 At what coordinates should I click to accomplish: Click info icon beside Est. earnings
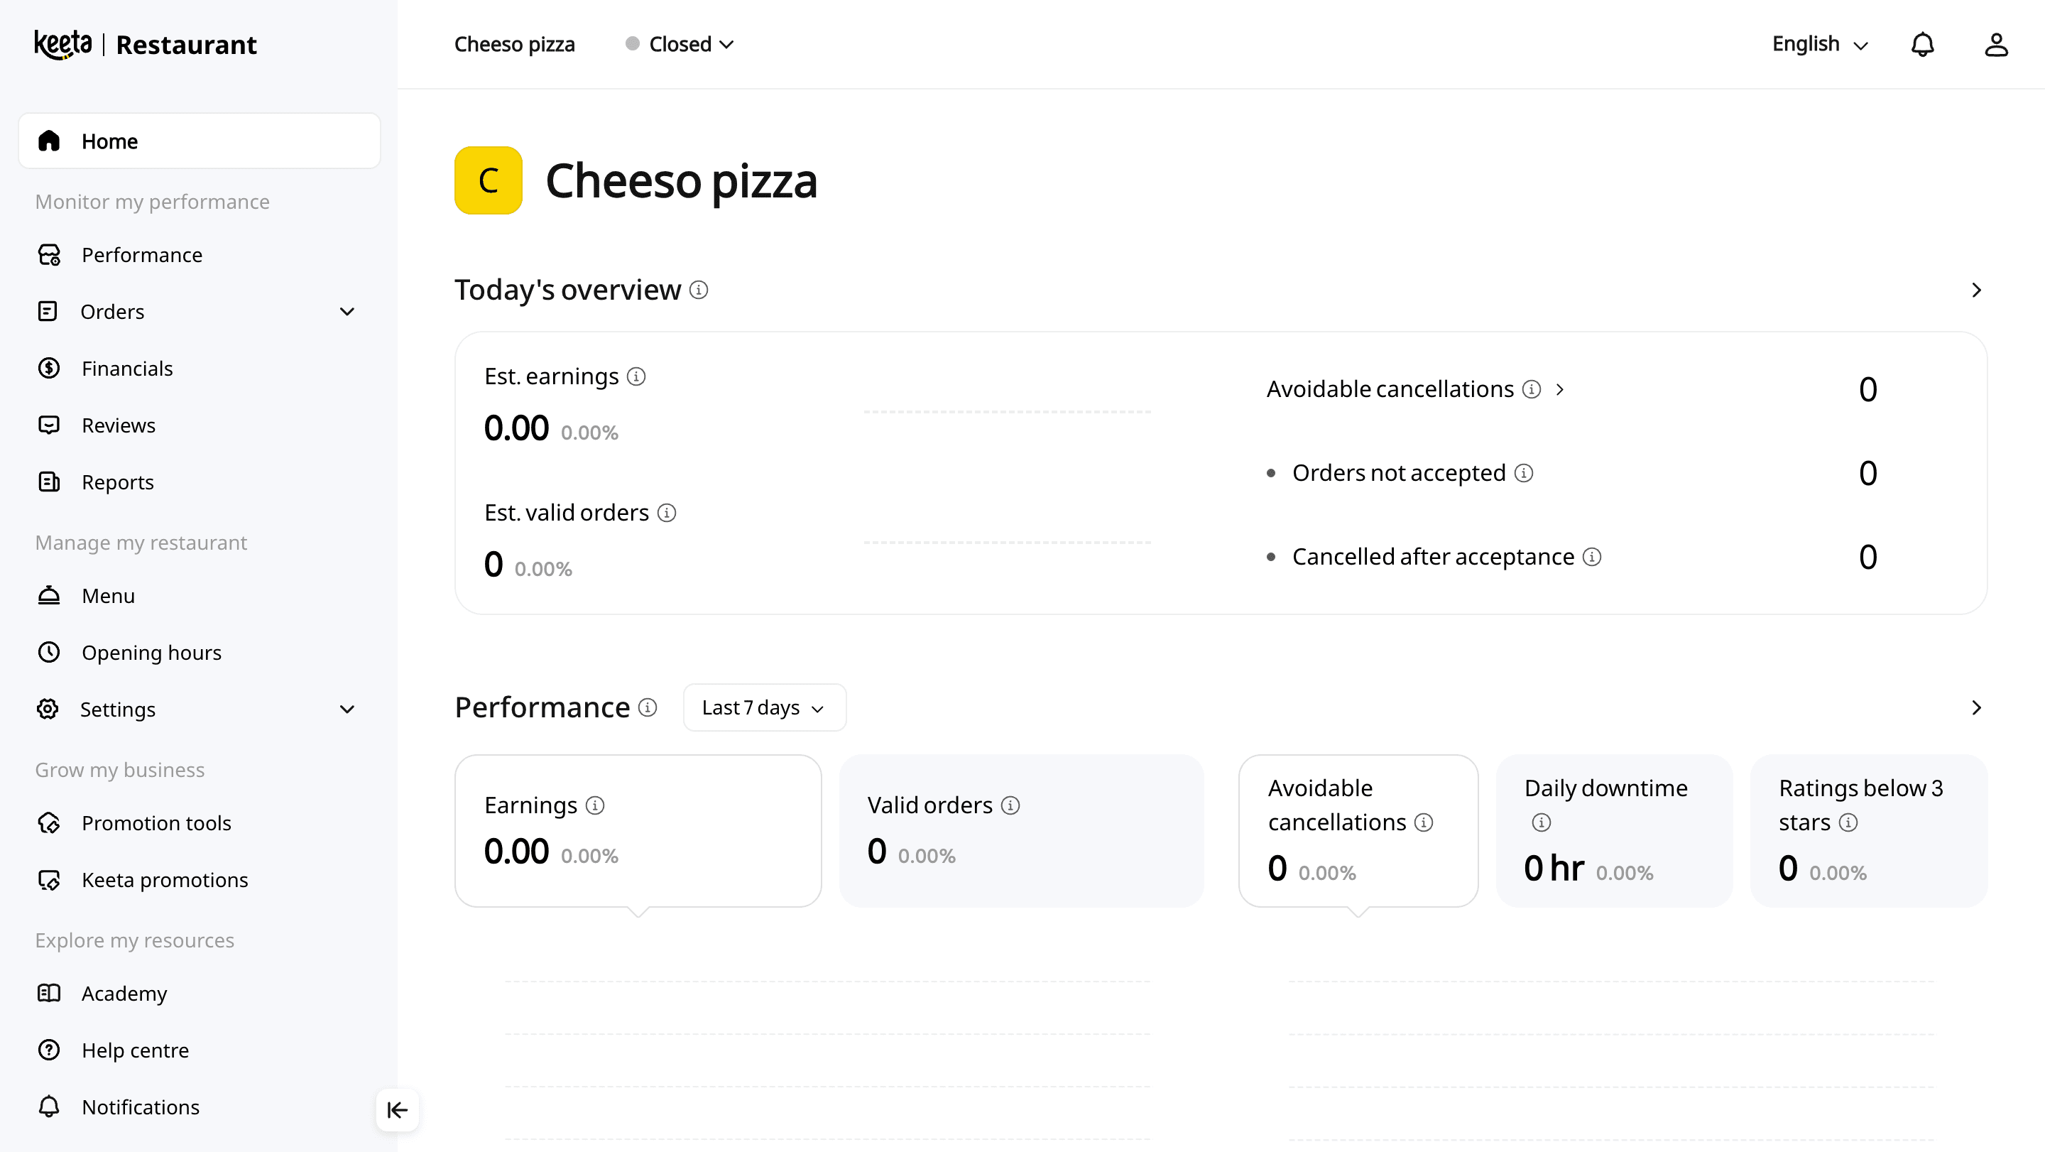tap(636, 376)
